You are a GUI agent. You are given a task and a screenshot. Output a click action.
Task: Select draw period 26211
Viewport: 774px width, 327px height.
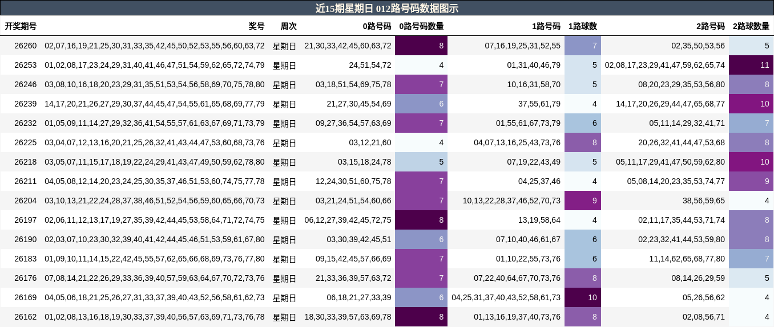[x=25, y=181]
